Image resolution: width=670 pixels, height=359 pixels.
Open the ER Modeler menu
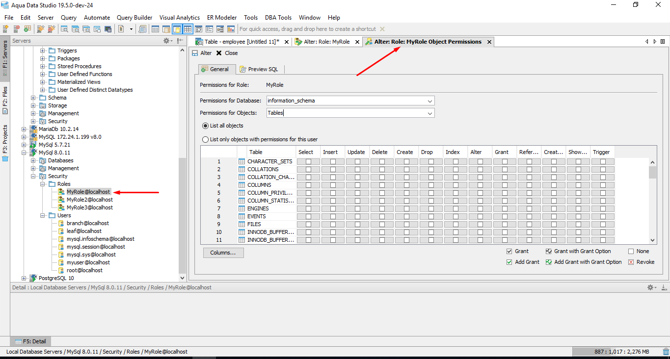click(222, 18)
